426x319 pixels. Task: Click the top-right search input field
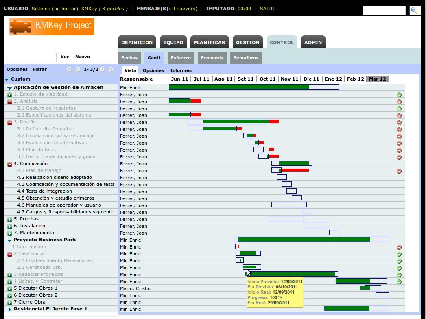tap(384, 11)
